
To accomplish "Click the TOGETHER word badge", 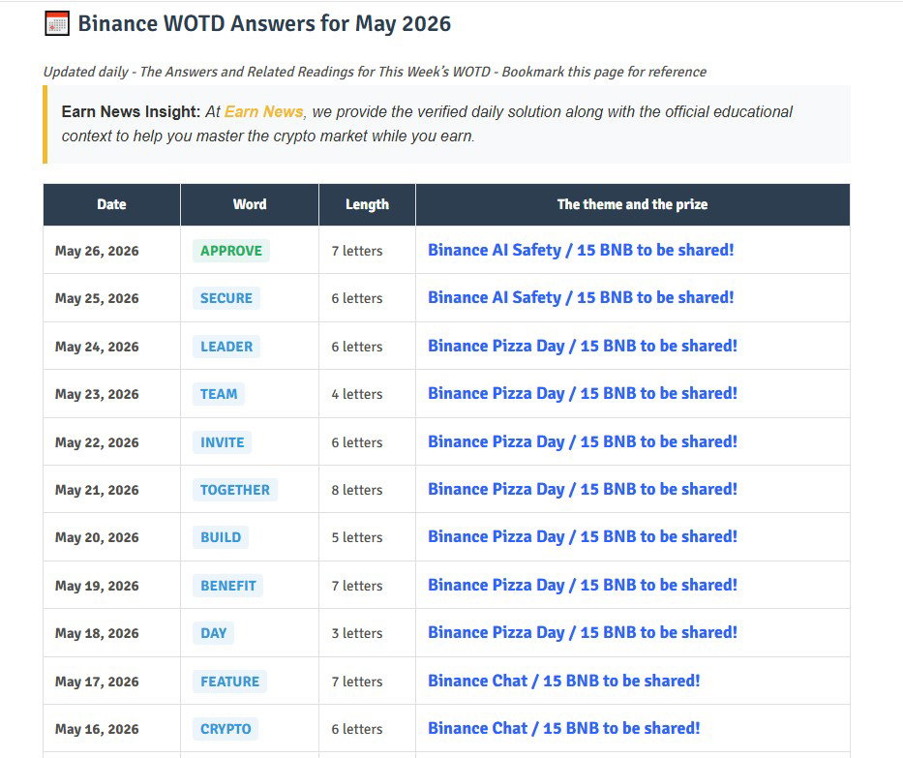I will tap(235, 490).
